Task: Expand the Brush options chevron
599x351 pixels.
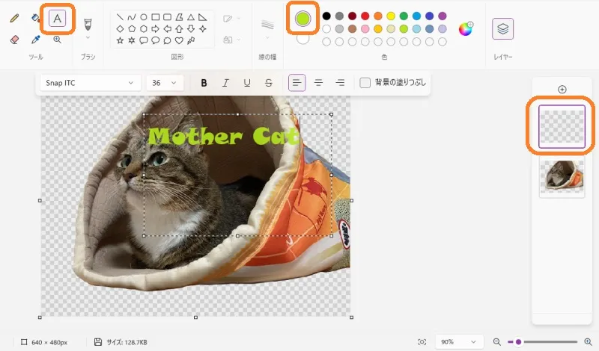Action: tap(88, 38)
